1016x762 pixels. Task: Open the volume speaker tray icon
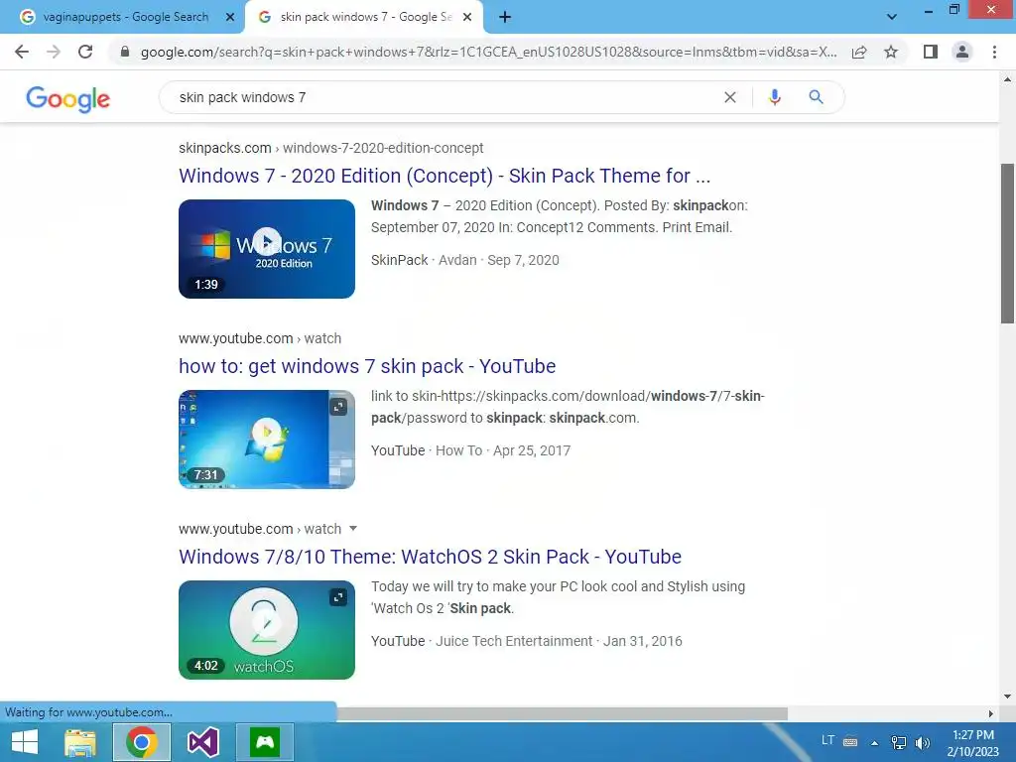[922, 742]
